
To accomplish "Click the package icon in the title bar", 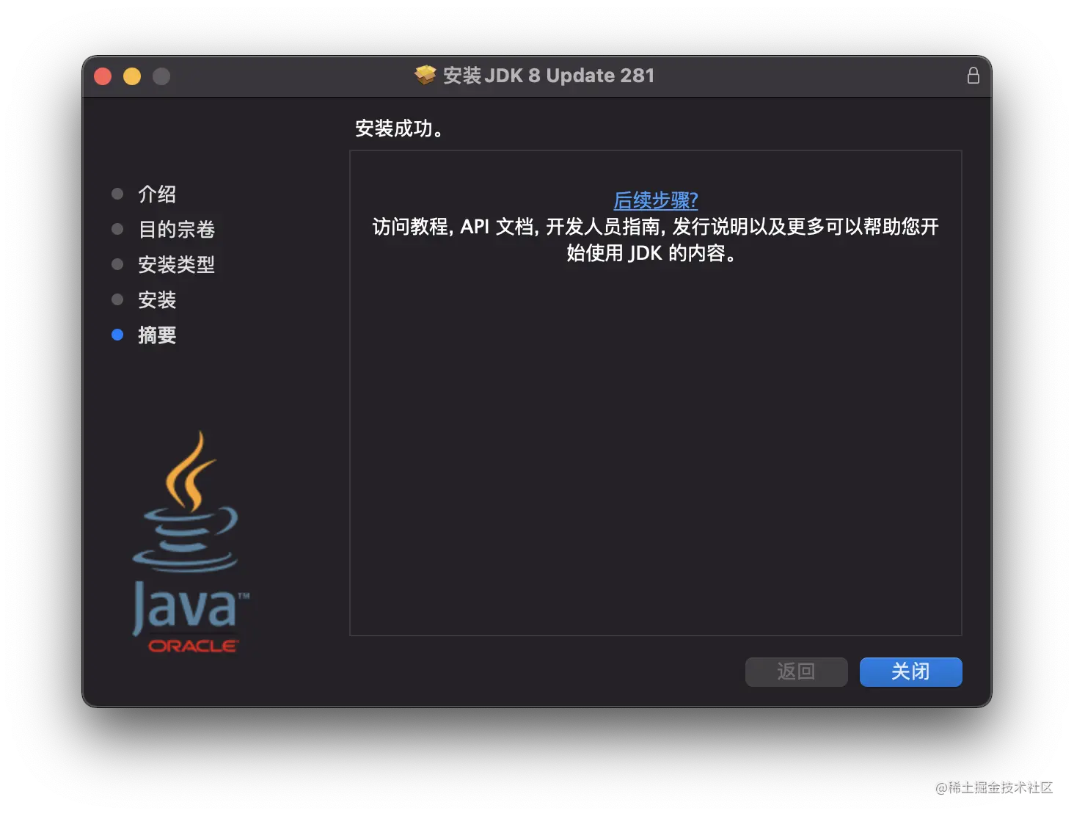I will tap(424, 75).
